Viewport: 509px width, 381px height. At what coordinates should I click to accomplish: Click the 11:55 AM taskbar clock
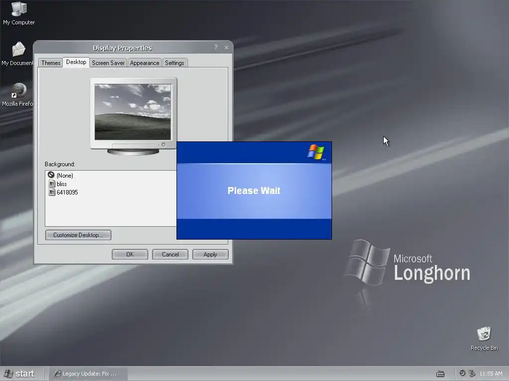click(491, 374)
